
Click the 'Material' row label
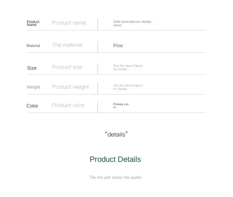click(x=33, y=45)
